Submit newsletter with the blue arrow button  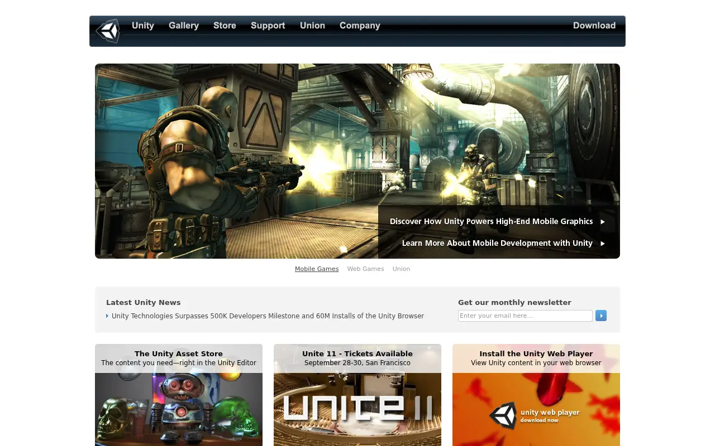point(601,316)
